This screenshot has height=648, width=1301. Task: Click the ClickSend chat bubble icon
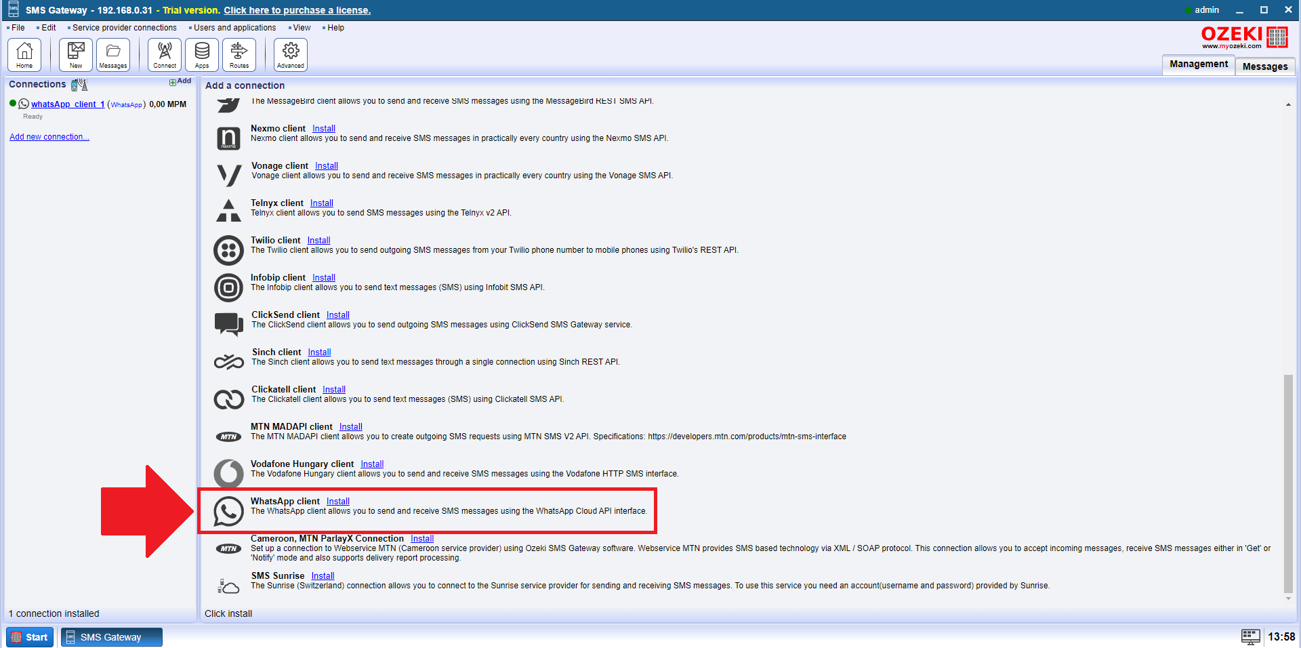pyautogui.click(x=229, y=325)
